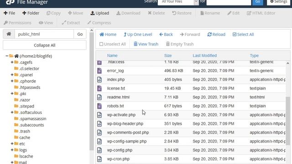Click the View toolbar button
The image size is (292, 164).
click(x=46, y=23)
